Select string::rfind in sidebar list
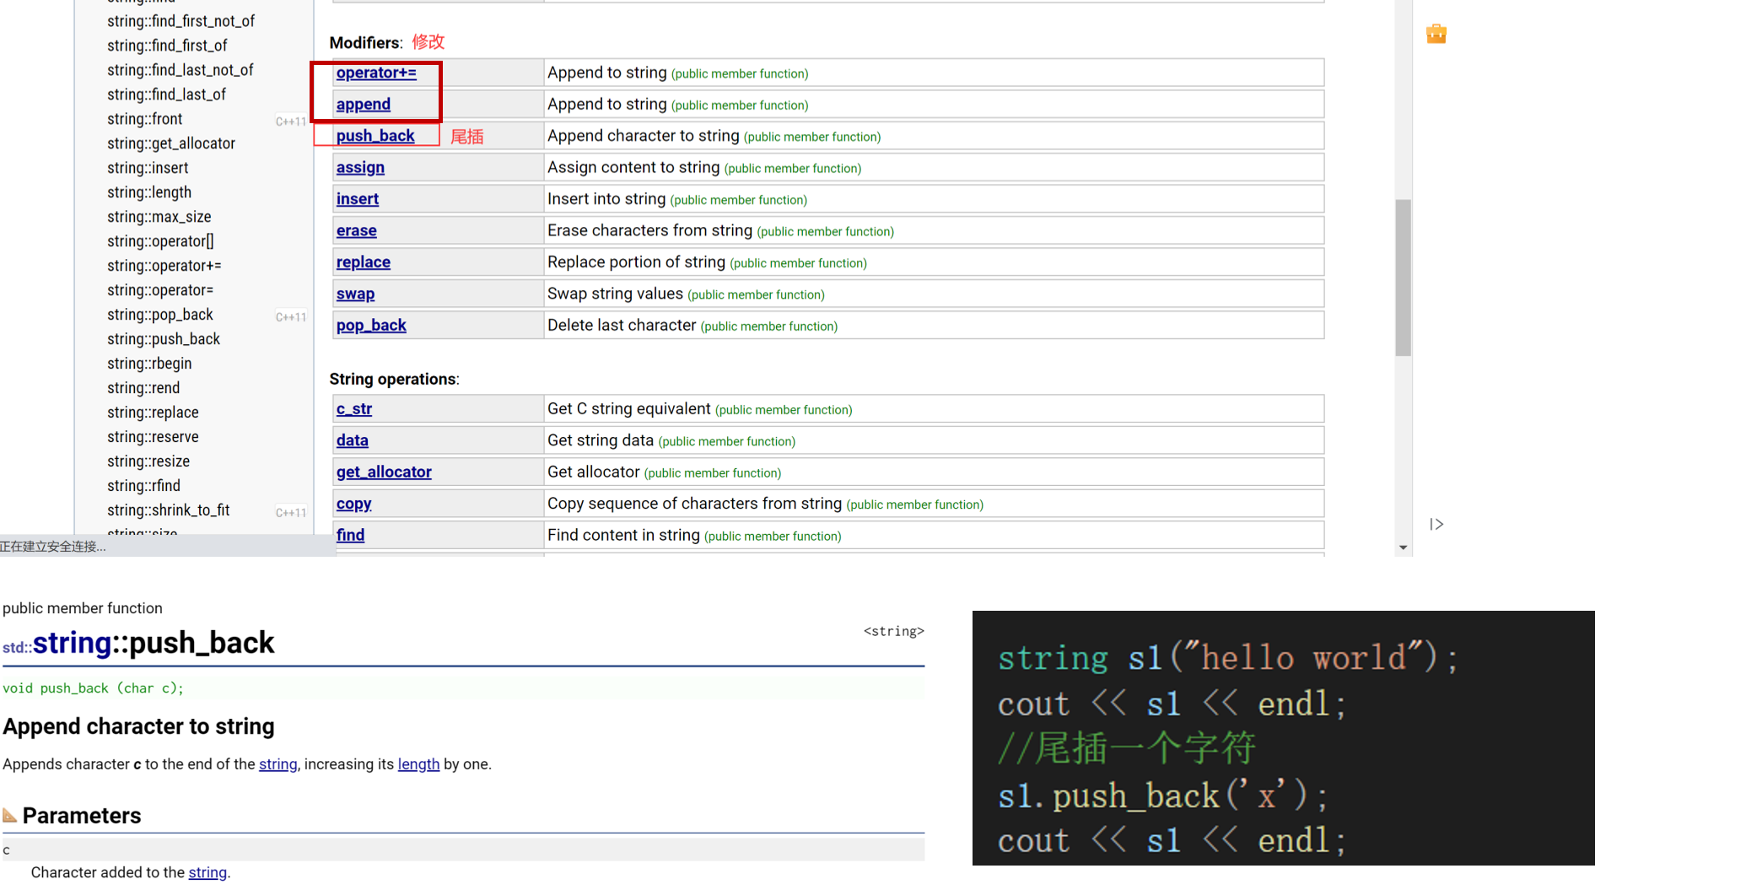1746x890 pixels. [143, 486]
